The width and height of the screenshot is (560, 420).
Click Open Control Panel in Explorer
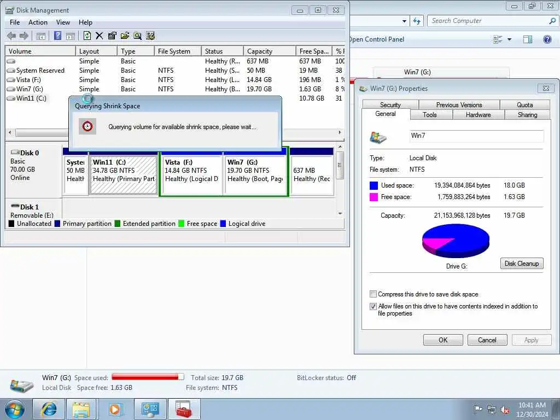pyautogui.click(x=376, y=39)
